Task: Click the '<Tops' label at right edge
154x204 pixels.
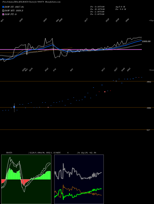Action: tap(152, 21)
